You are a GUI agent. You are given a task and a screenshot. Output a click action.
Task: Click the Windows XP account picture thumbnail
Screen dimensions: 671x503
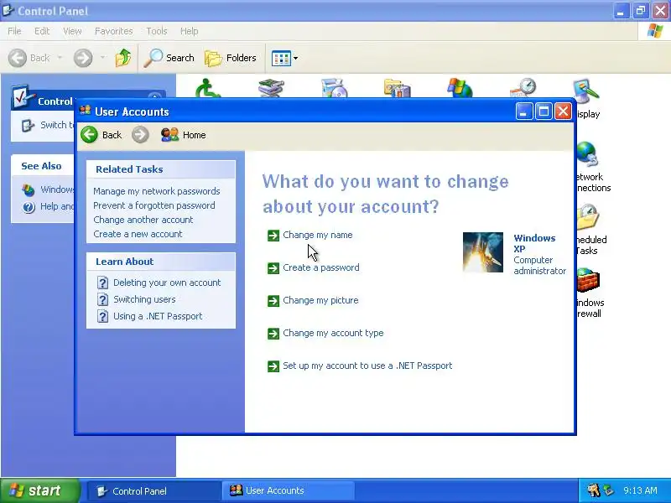click(483, 252)
